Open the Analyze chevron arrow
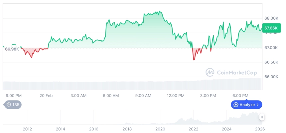The height and width of the screenshot is (133, 286). pos(258,105)
